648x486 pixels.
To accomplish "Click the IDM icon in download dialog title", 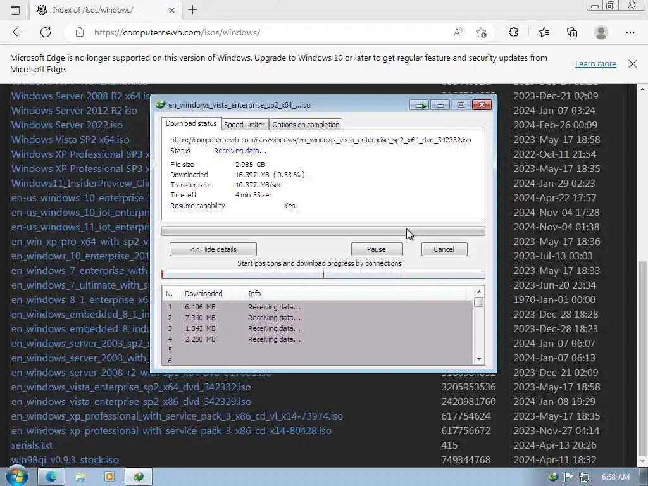I will point(161,104).
